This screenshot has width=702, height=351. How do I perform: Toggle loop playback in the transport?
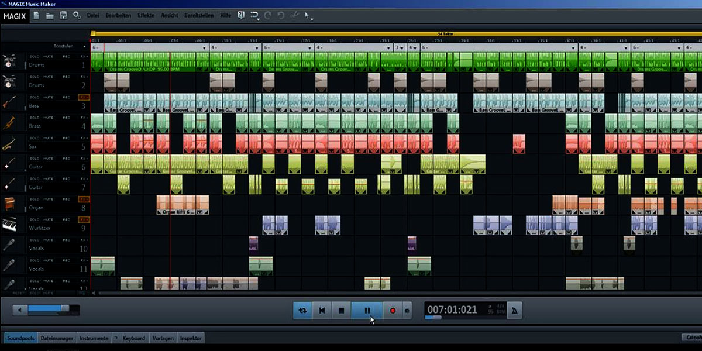coord(302,311)
